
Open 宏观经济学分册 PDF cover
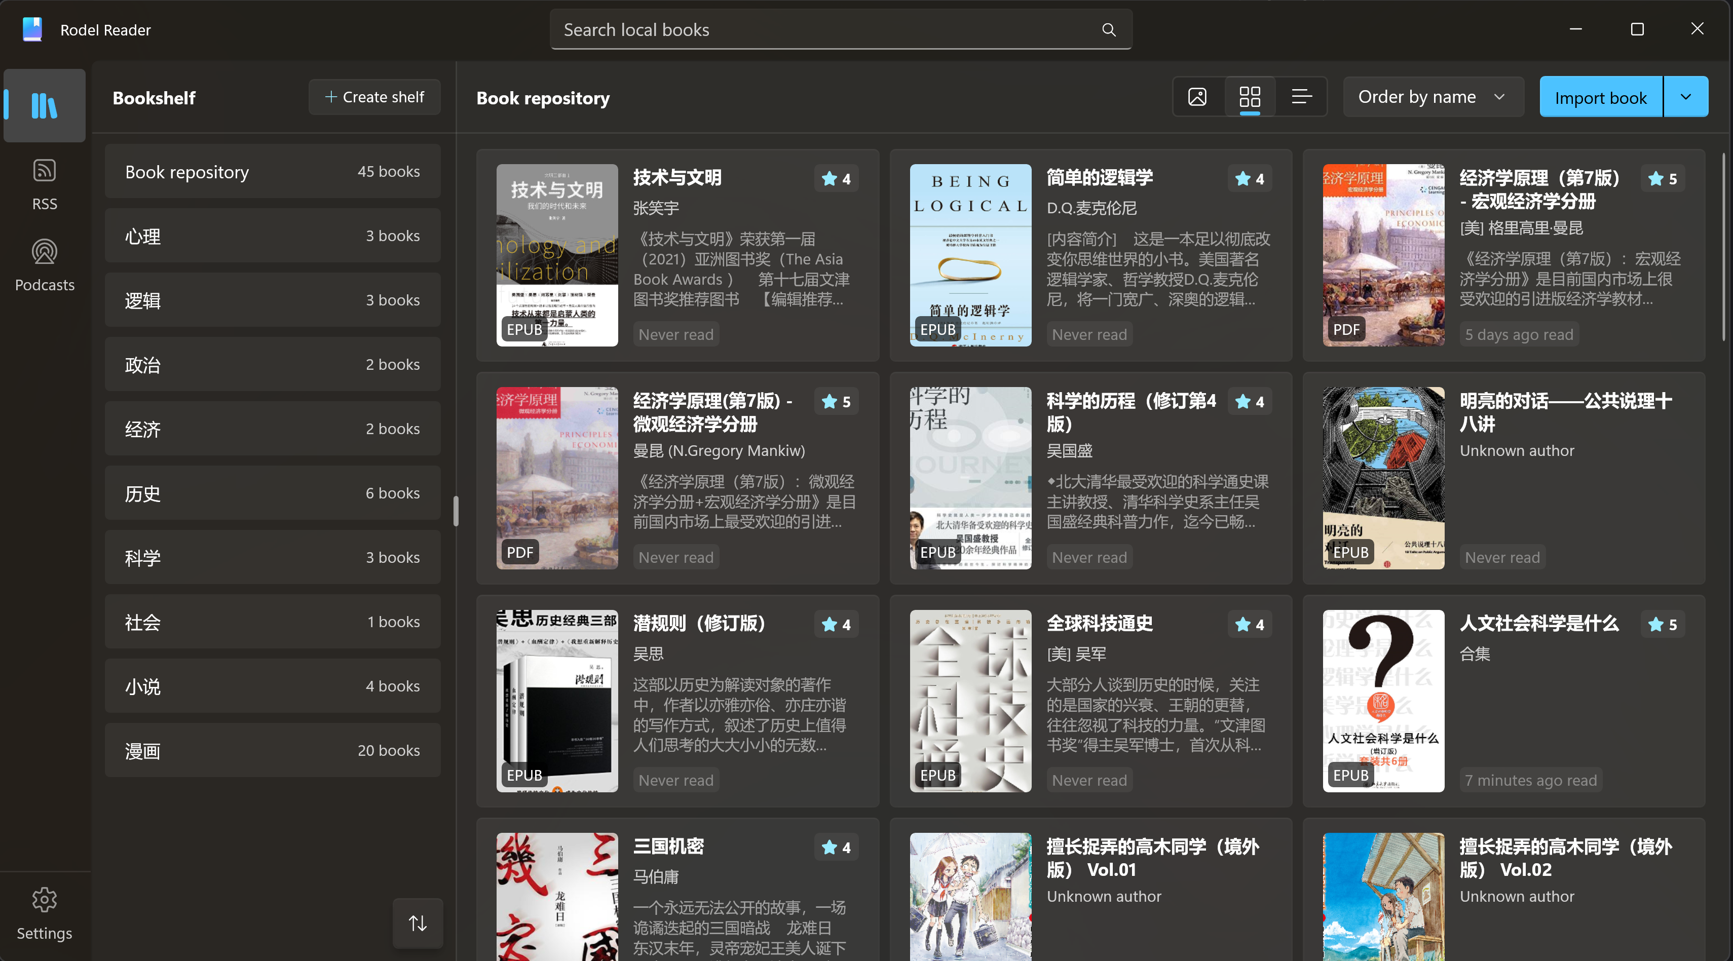(1383, 255)
